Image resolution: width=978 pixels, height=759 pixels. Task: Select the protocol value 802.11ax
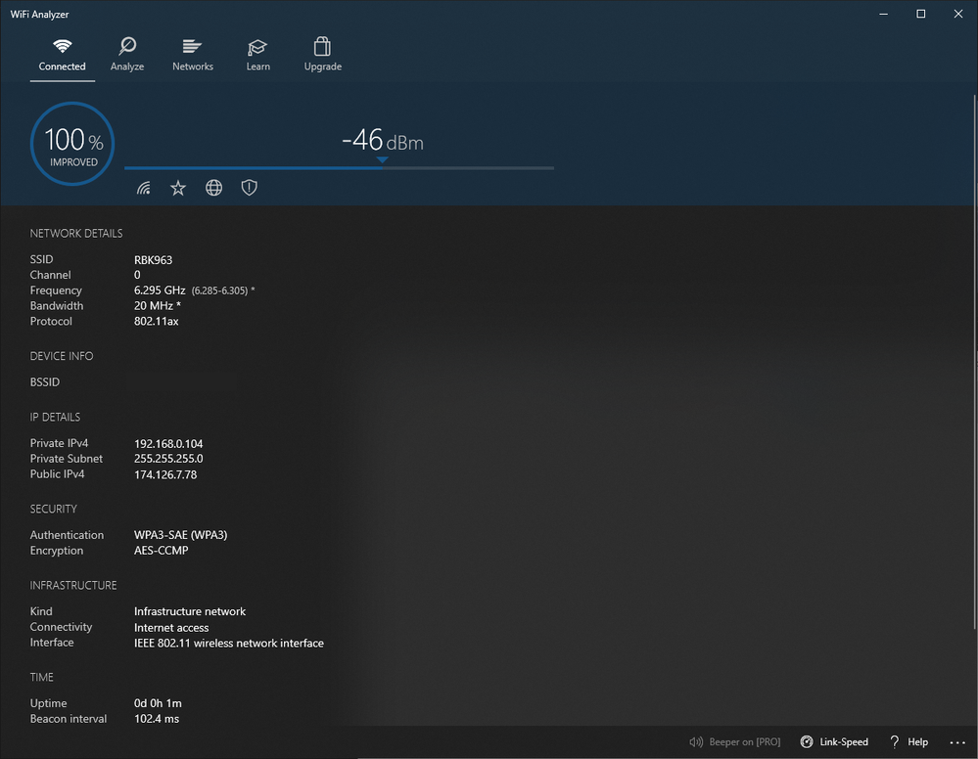click(157, 322)
